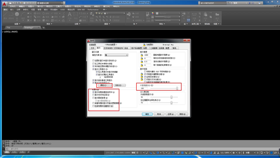
Task: Click the crosshair size input field
Action: (144, 88)
